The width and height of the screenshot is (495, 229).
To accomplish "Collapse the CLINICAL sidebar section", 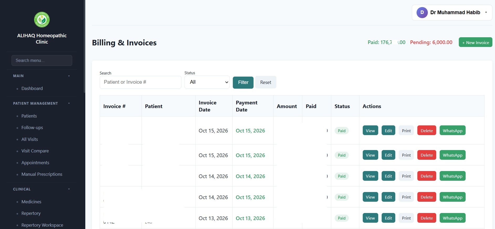I will pyautogui.click(x=69, y=189).
